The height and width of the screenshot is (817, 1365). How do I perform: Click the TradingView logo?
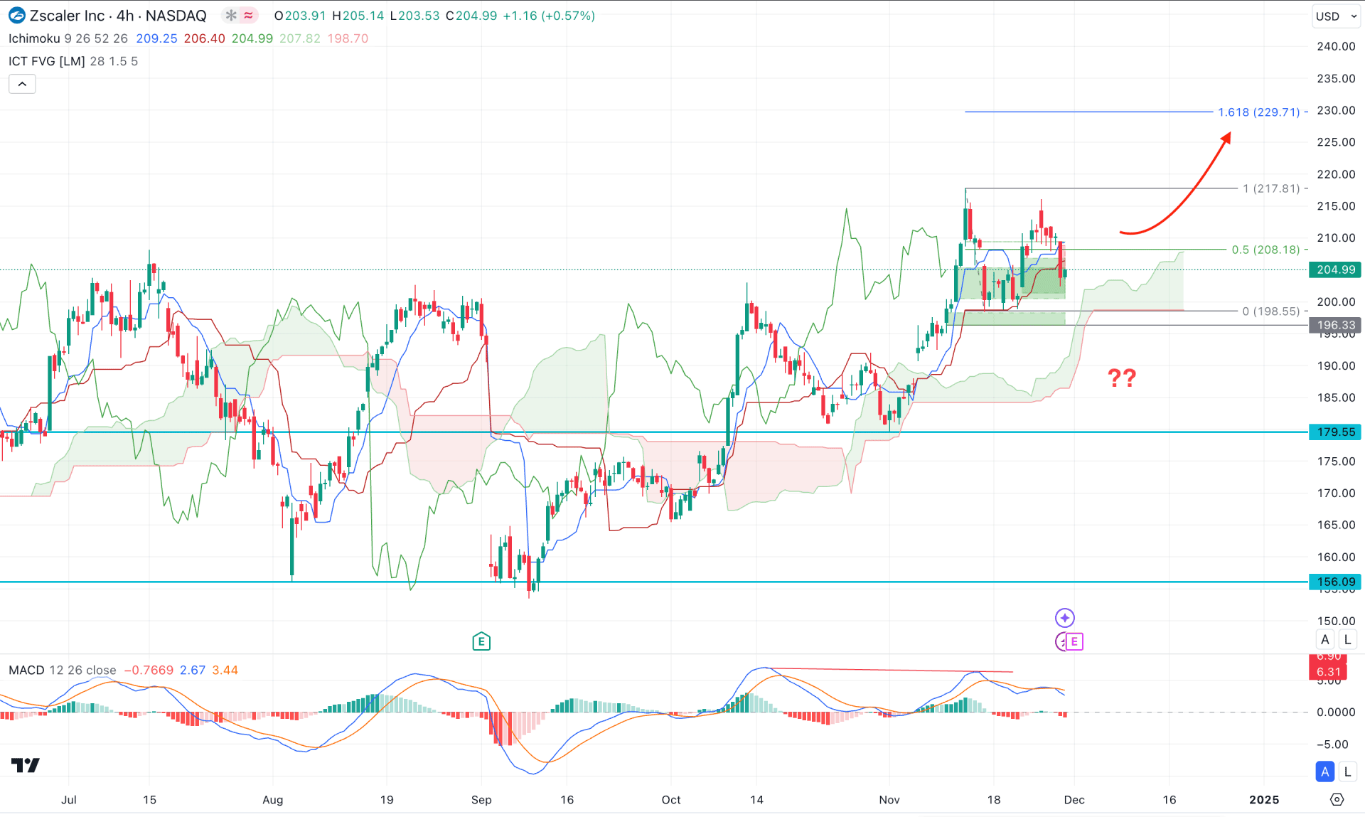coord(26,765)
